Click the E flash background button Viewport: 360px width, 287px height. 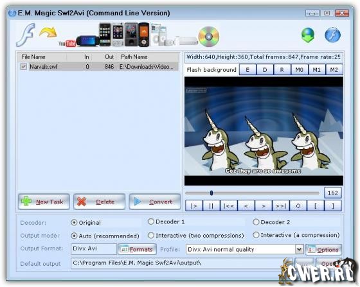click(x=248, y=70)
